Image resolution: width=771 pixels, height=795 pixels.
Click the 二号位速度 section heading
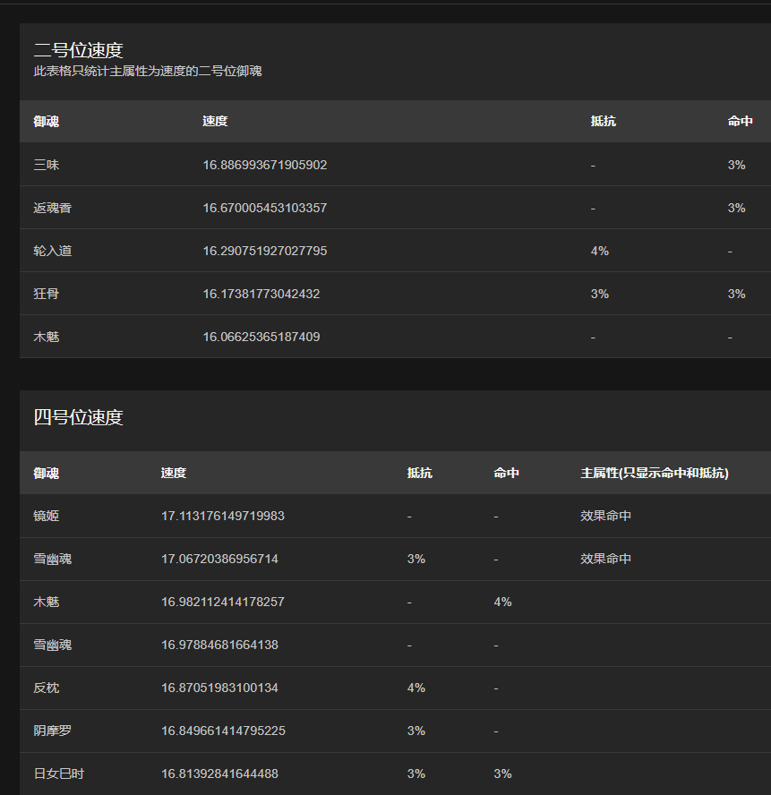click(x=78, y=50)
